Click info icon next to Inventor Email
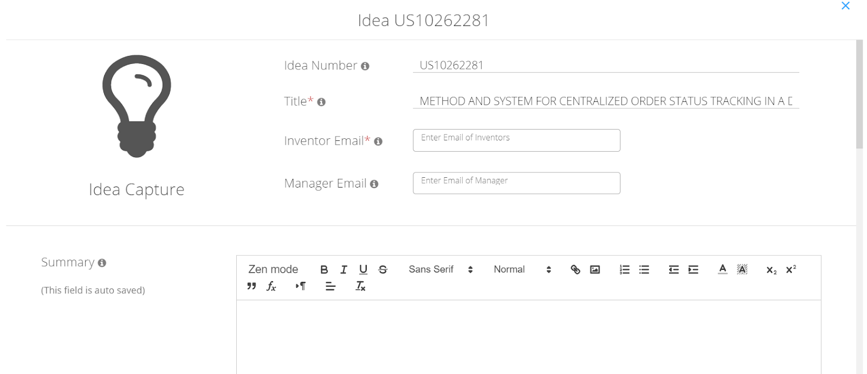867x374 pixels. click(378, 141)
